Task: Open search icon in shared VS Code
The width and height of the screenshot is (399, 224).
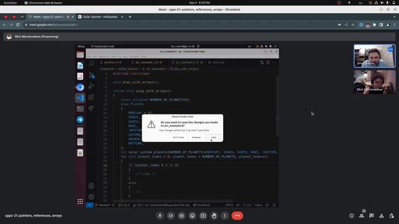Action: click(92, 63)
